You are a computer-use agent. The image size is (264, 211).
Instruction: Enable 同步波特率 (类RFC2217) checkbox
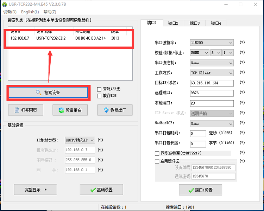point(157,153)
